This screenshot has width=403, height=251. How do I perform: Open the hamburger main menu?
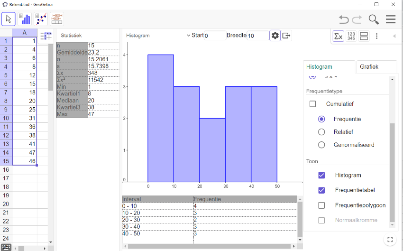tap(391, 19)
